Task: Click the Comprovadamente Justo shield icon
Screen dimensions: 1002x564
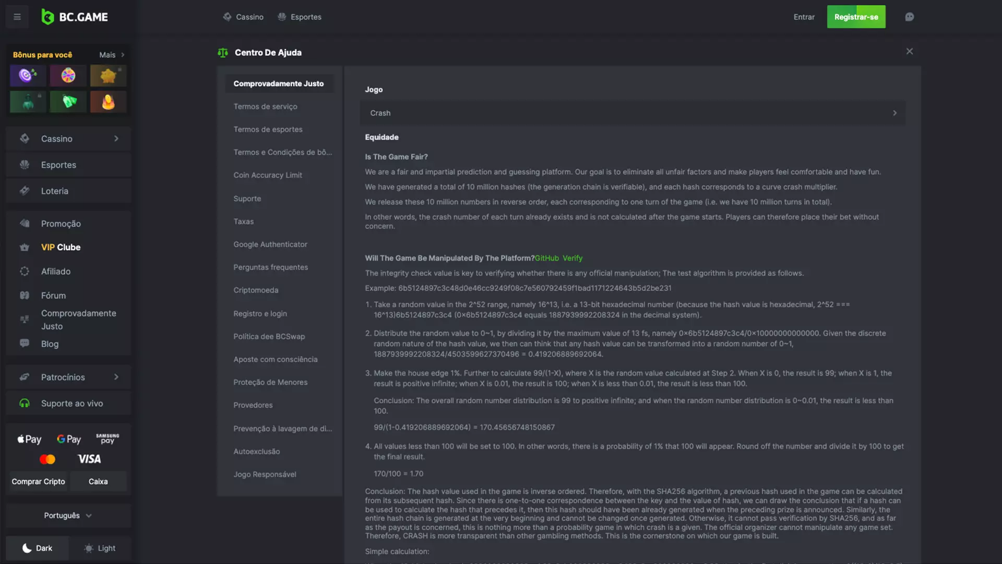Action: 25,319
